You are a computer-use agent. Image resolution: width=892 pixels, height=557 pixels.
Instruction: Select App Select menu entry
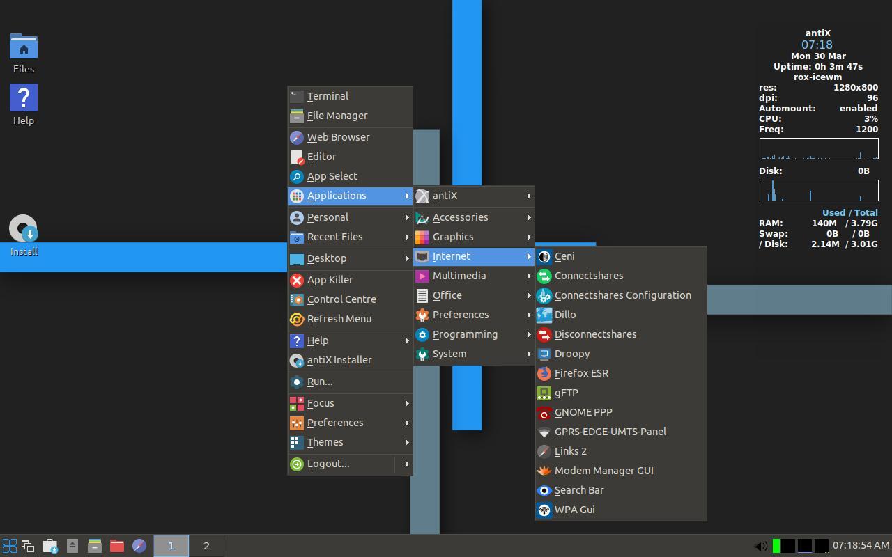351,176
